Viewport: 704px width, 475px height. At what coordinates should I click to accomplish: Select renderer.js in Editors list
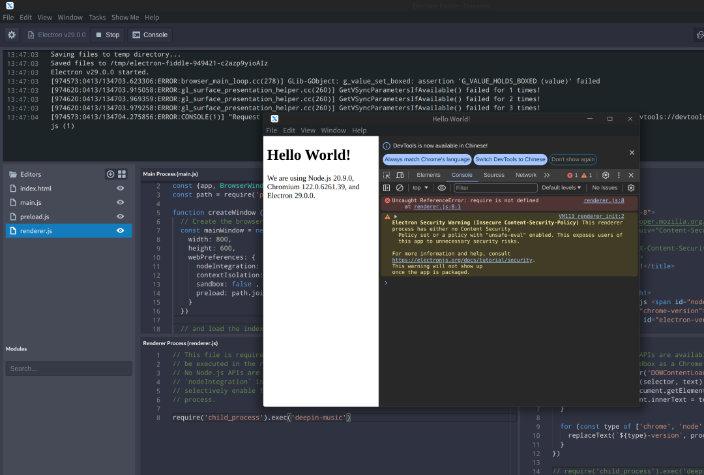(68, 230)
